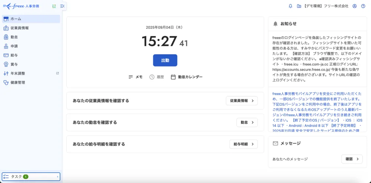371x183 pixels.
Task: Click chevron on 確認 message button
Action: point(358,159)
